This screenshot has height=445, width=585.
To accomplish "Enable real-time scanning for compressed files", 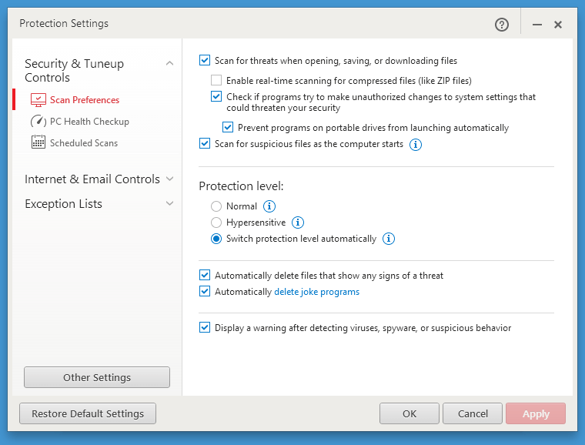I will [x=216, y=80].
